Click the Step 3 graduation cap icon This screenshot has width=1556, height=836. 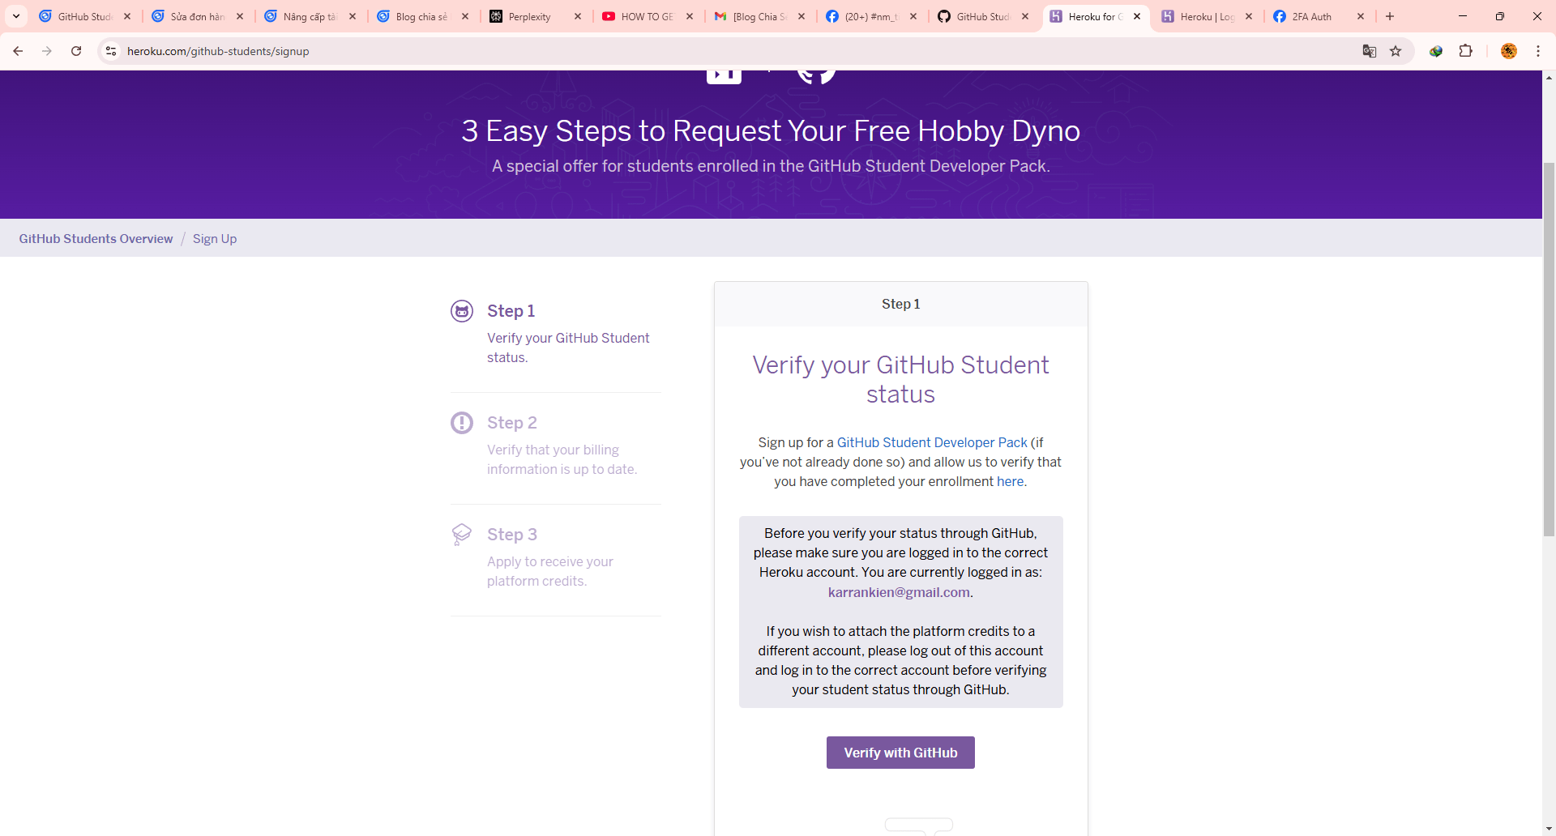462,535
